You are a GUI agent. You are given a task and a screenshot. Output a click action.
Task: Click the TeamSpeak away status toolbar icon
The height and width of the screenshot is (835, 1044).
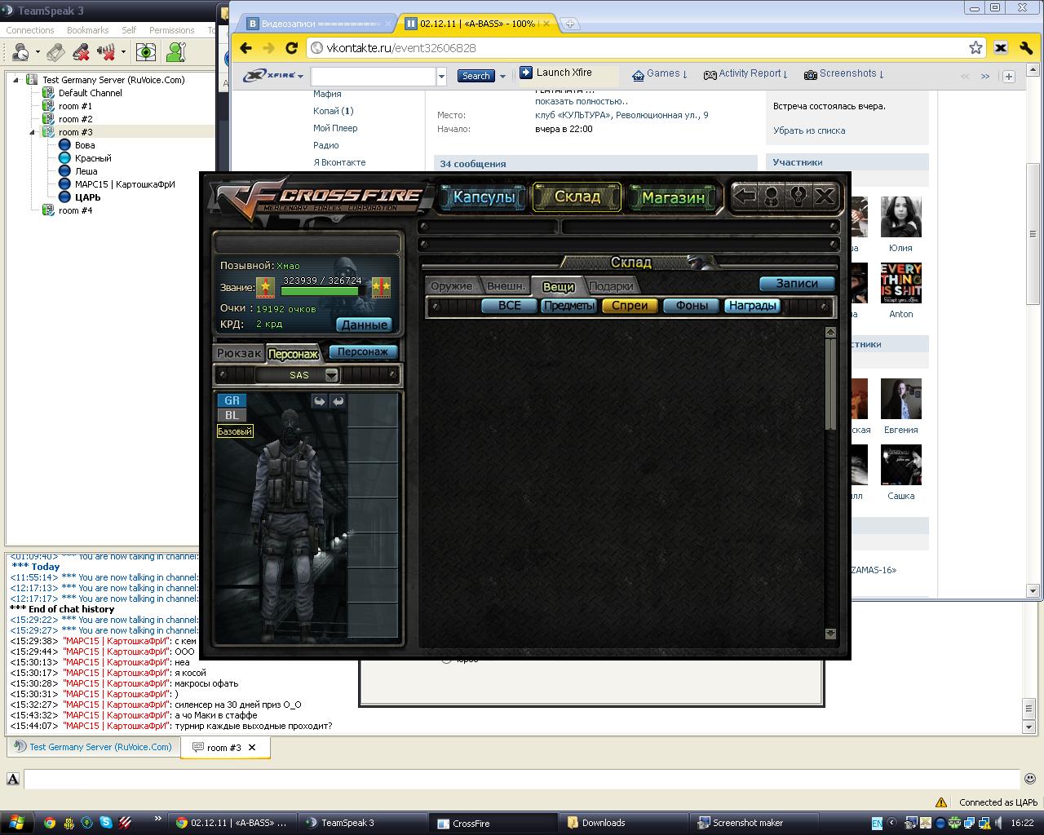pos(21,52)
